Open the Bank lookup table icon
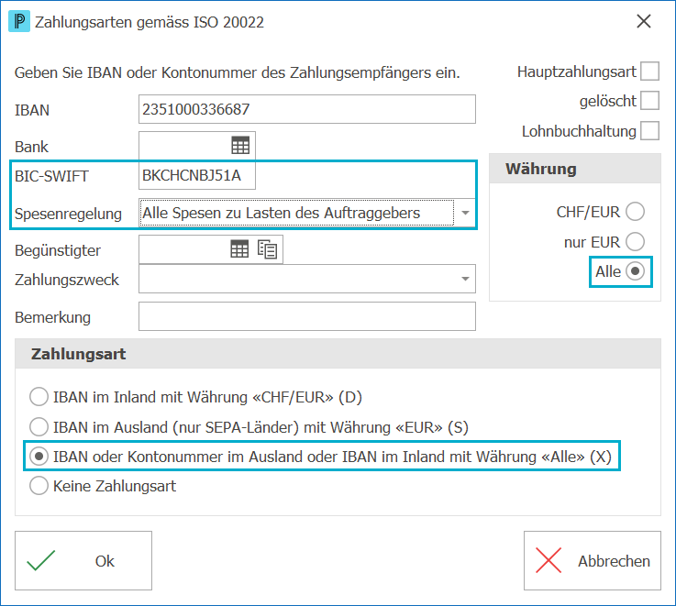This screenshot has height=606, width=676. 240,145
